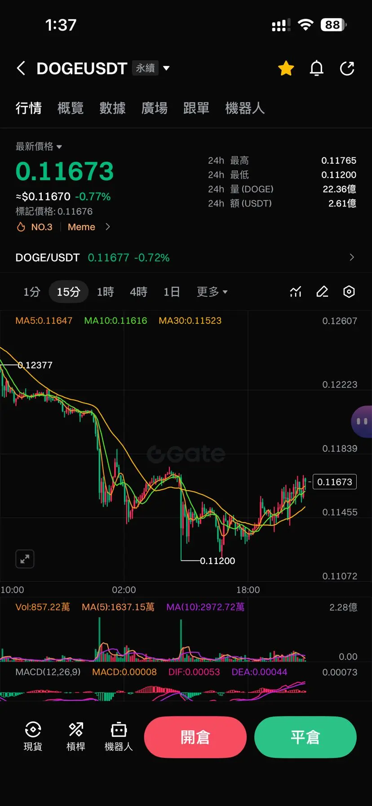This screenshot has height=806, width=372.
Task: Open chart settings hexagon icon
Action: (x=349, y=292)
